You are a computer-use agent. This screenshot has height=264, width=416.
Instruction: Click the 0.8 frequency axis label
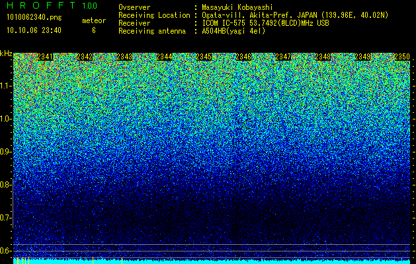6,185
